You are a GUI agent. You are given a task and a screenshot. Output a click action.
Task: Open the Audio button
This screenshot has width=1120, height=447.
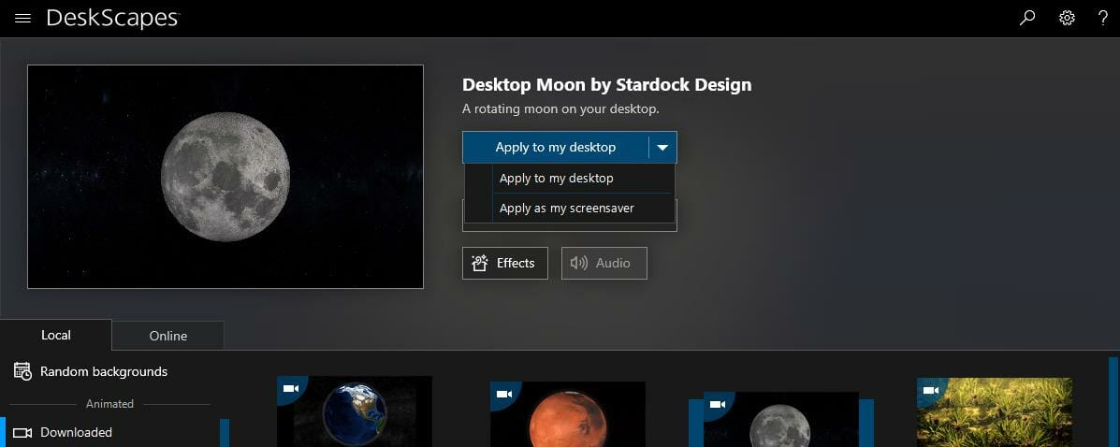pos(604,263)
